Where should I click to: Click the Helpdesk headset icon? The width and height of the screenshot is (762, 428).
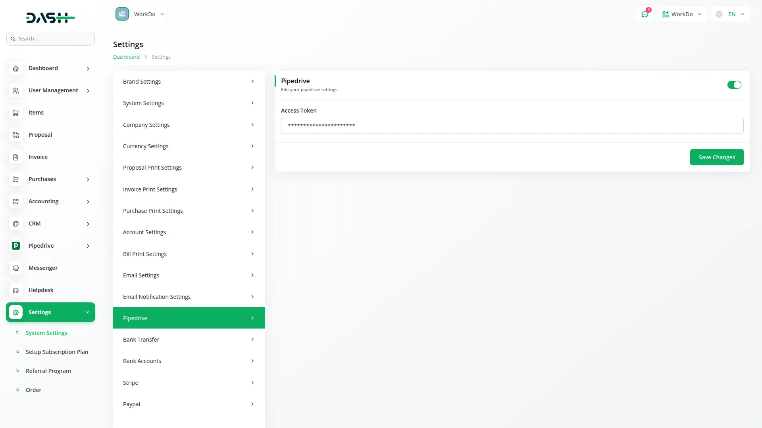pyautogui.click(x=15, y=290)
